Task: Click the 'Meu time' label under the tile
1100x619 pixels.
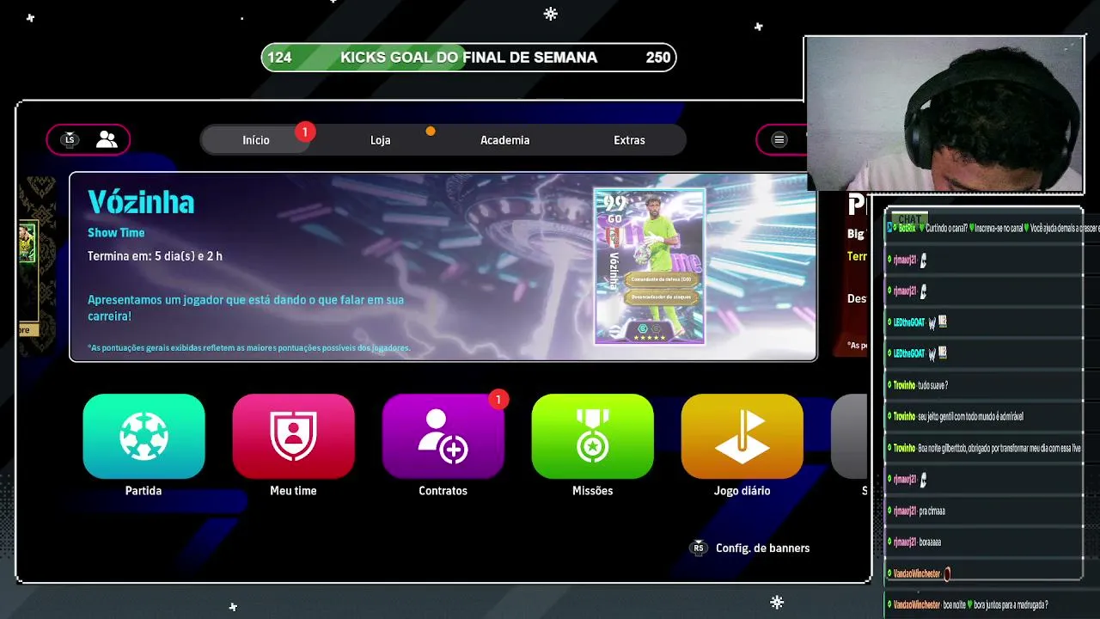Action: [x=293, y=491]
